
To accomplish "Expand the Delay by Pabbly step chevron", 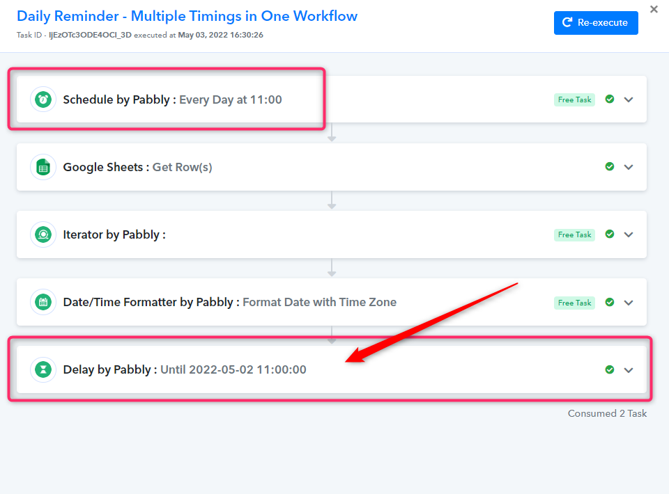I will point(629,370).
